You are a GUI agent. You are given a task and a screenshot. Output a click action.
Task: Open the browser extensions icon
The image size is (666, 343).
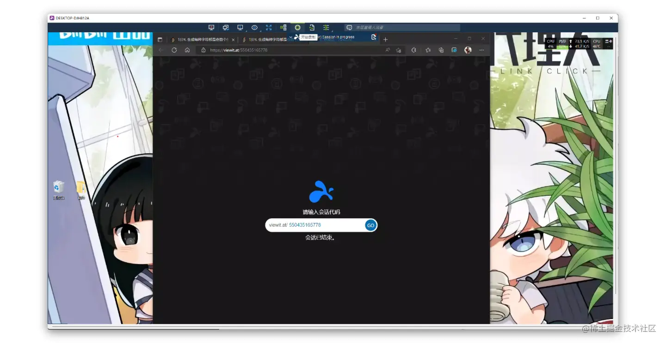point(414,50)
